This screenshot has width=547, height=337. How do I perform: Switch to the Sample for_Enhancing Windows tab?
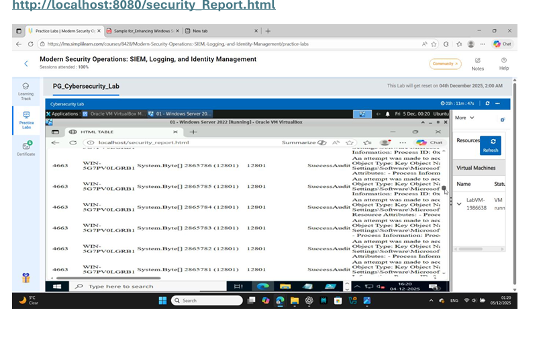coord(143,31)
